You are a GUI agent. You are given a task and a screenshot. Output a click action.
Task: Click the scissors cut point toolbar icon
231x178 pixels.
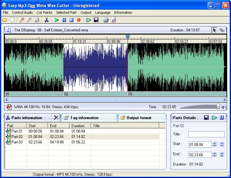point(46,20)
